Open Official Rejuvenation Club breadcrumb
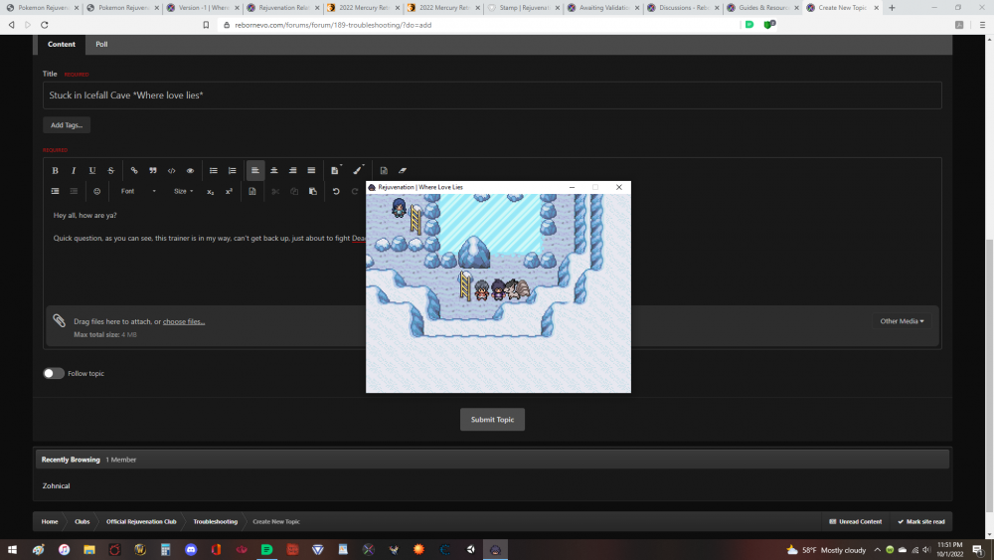 click(141, 522)
